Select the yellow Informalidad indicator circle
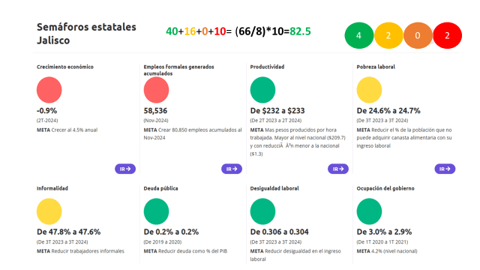Screen dimensions: 480x270 pos(49,211)
